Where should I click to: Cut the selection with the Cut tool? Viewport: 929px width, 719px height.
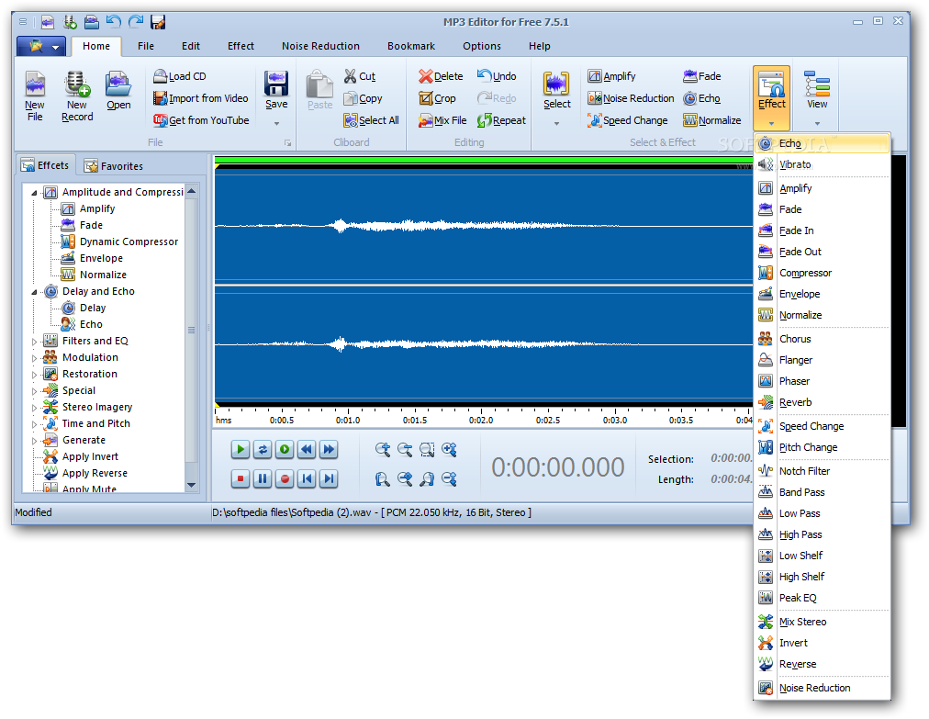pyautogui.click(x=359, y=76)
